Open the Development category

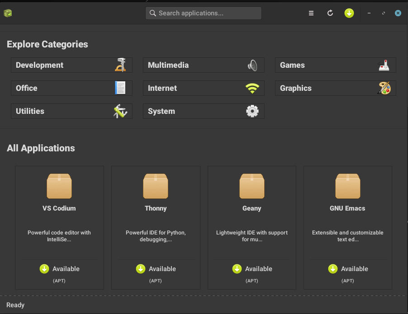pyautogui.click(x=71, y=65)
